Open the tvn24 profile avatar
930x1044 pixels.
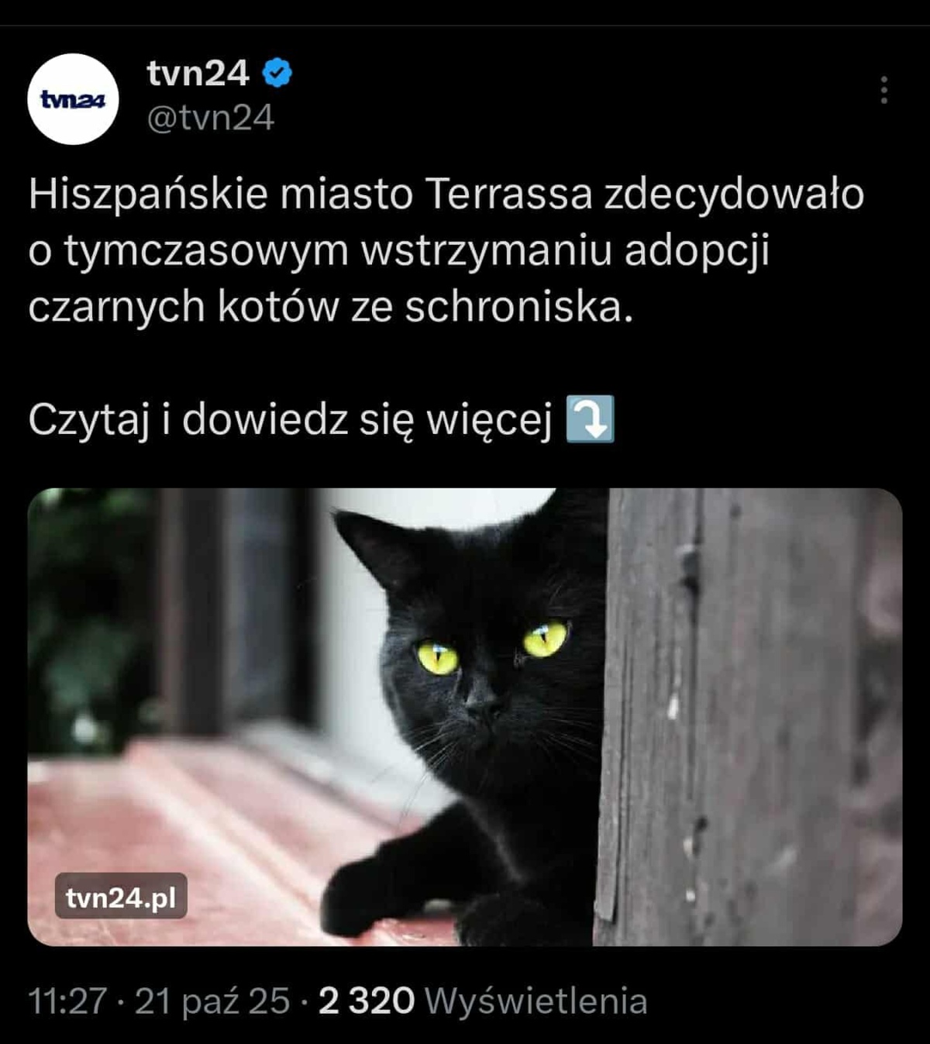73,99
